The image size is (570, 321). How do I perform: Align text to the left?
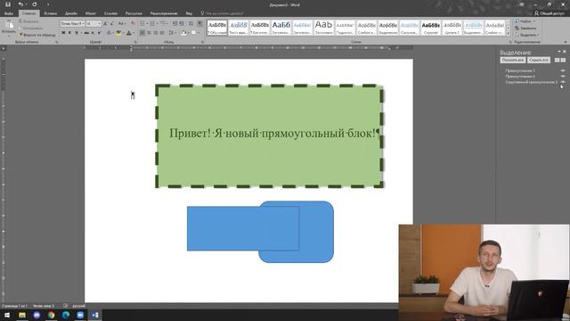pos(142,33)
